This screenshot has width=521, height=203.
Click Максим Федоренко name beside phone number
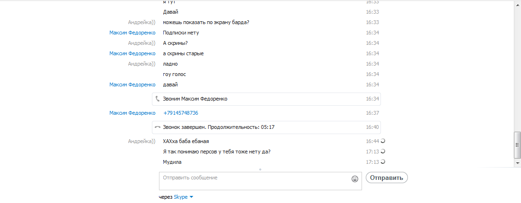(x=132, y=113)
